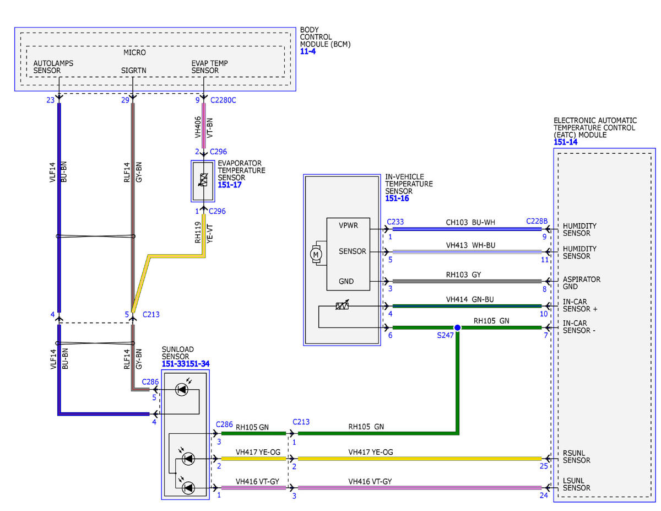Click wire label RH103 GY

coord(463,274)
